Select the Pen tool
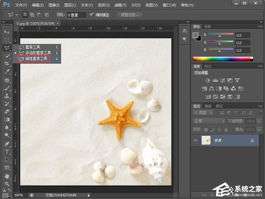This screenshot has height=199, width=265. 7,144
